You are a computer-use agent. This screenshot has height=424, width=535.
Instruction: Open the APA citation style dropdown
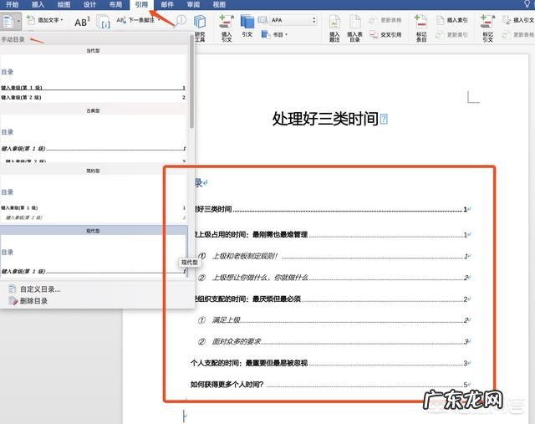pos(293,20)
